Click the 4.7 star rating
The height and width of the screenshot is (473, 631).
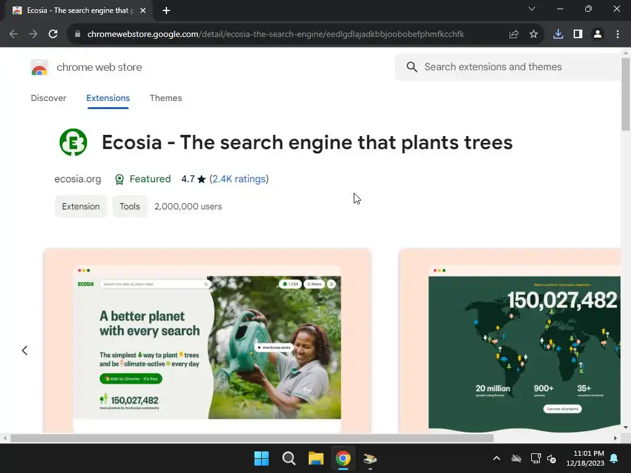(193, 179)
